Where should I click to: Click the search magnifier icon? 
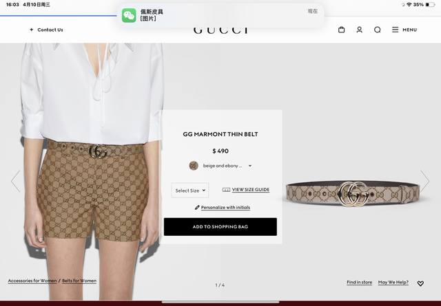click(x=378, y=30)
